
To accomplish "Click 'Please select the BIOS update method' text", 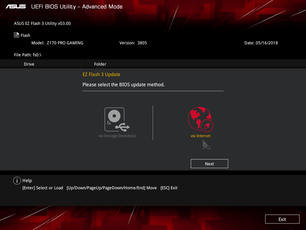I will [123, 85].
